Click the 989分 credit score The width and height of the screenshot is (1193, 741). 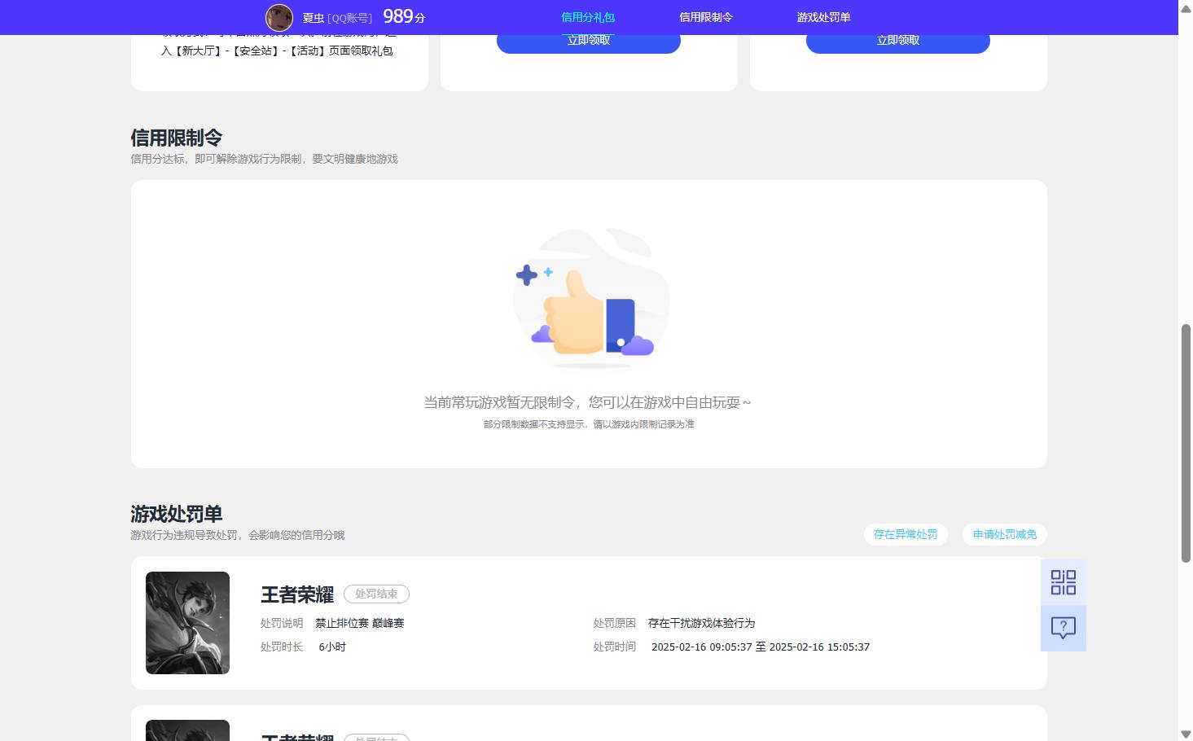[404, 16]
